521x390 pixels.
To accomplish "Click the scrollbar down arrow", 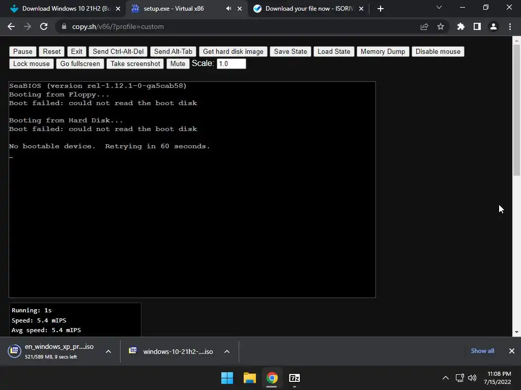I will 516,332.
